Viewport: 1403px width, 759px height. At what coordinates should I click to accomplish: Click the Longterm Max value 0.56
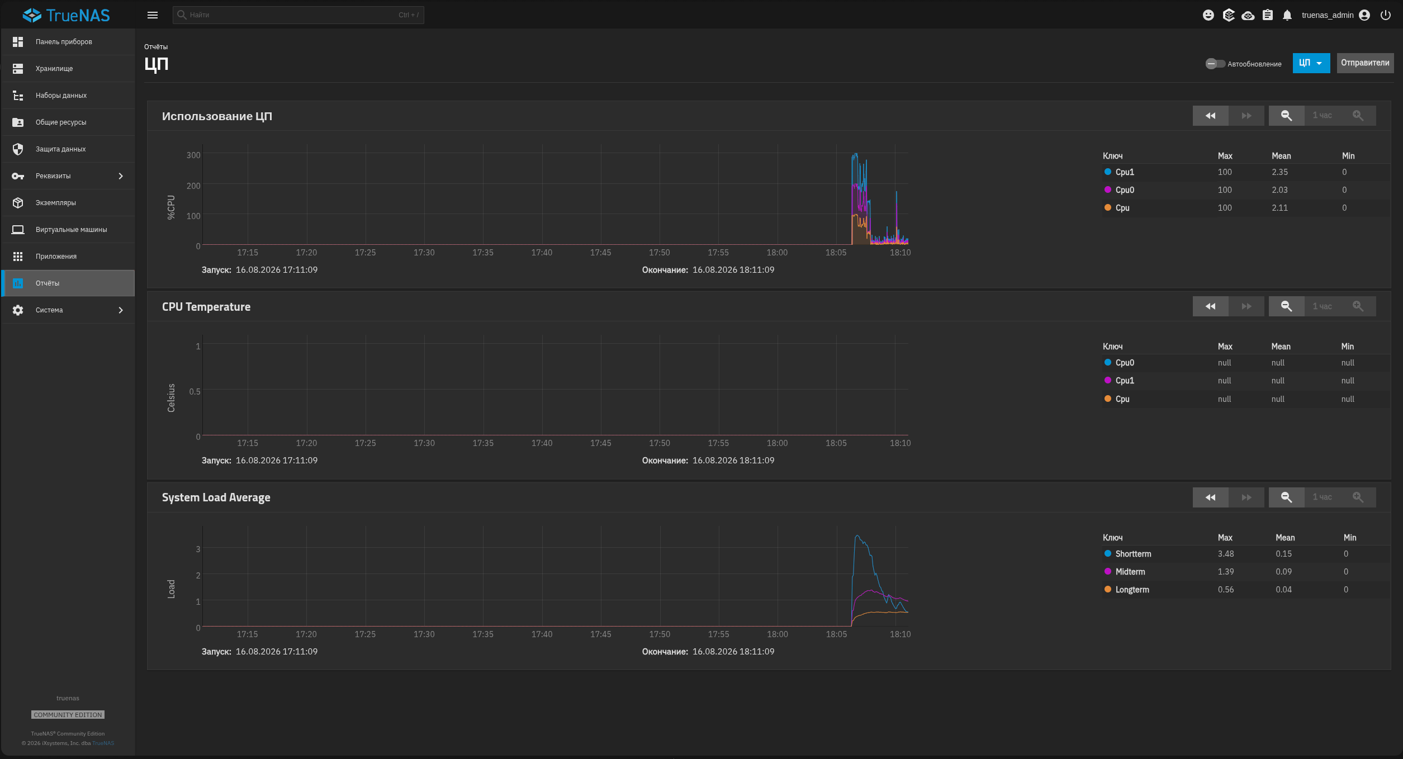pyautogui.click(x=1226, y=590)
